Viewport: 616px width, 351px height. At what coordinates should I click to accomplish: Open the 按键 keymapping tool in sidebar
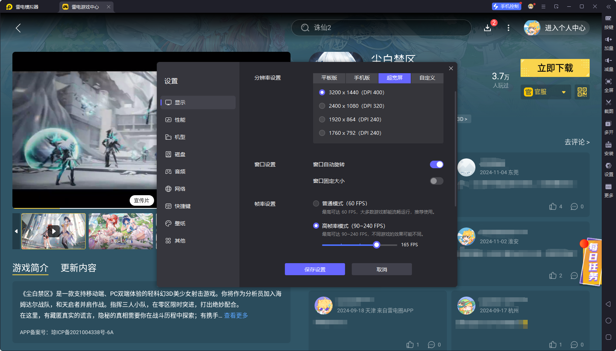[x=608, y=22]
